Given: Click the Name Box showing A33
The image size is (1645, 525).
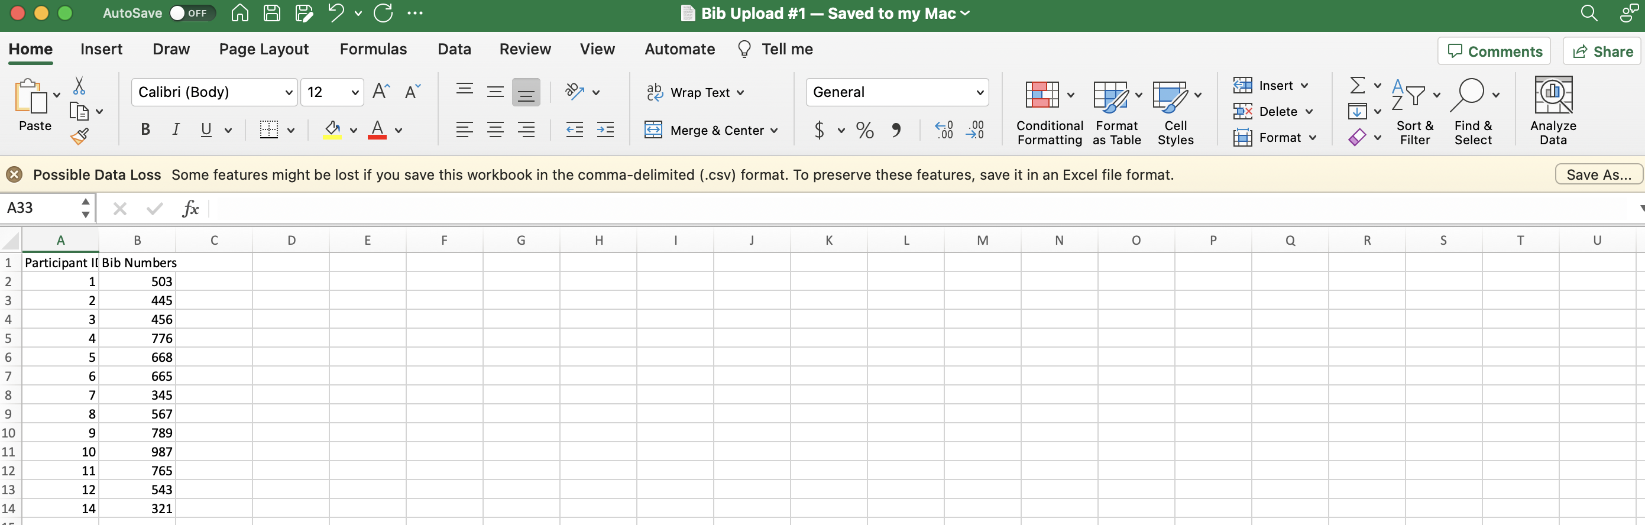Looking at the screenshot, I should pos(40,208).
